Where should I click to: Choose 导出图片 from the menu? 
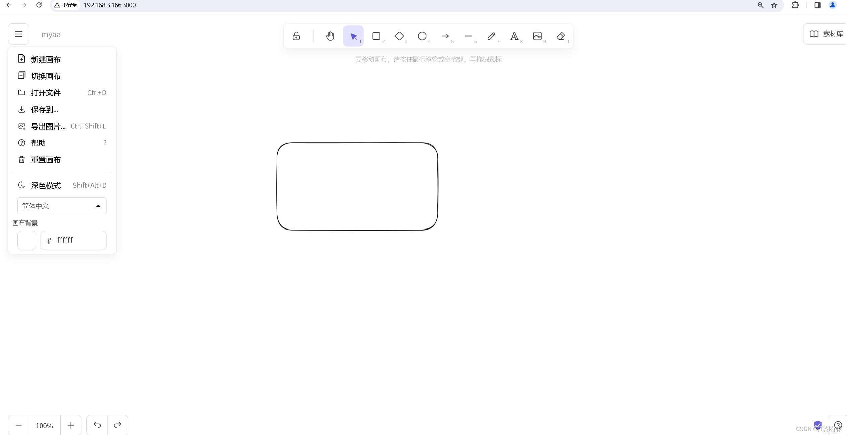tap(48, 126)
